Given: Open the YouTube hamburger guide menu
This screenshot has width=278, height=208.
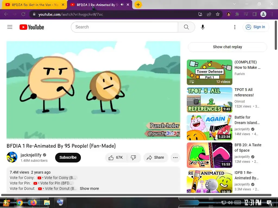Looking at the screenshot, I should [10, 27].
